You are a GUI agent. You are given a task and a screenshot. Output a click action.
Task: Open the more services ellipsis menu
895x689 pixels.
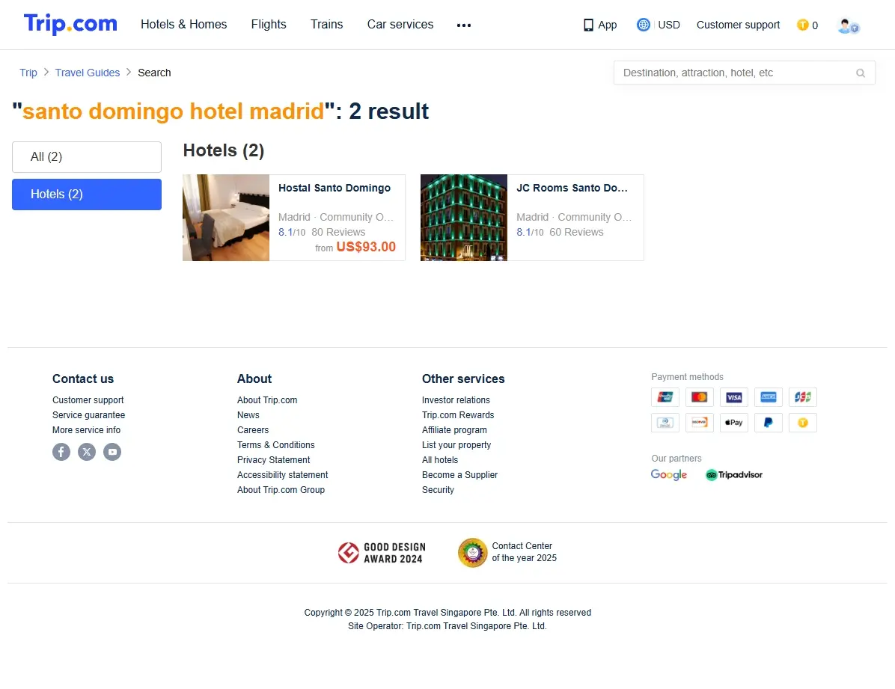pyautogui.click(x=463, y=25)
